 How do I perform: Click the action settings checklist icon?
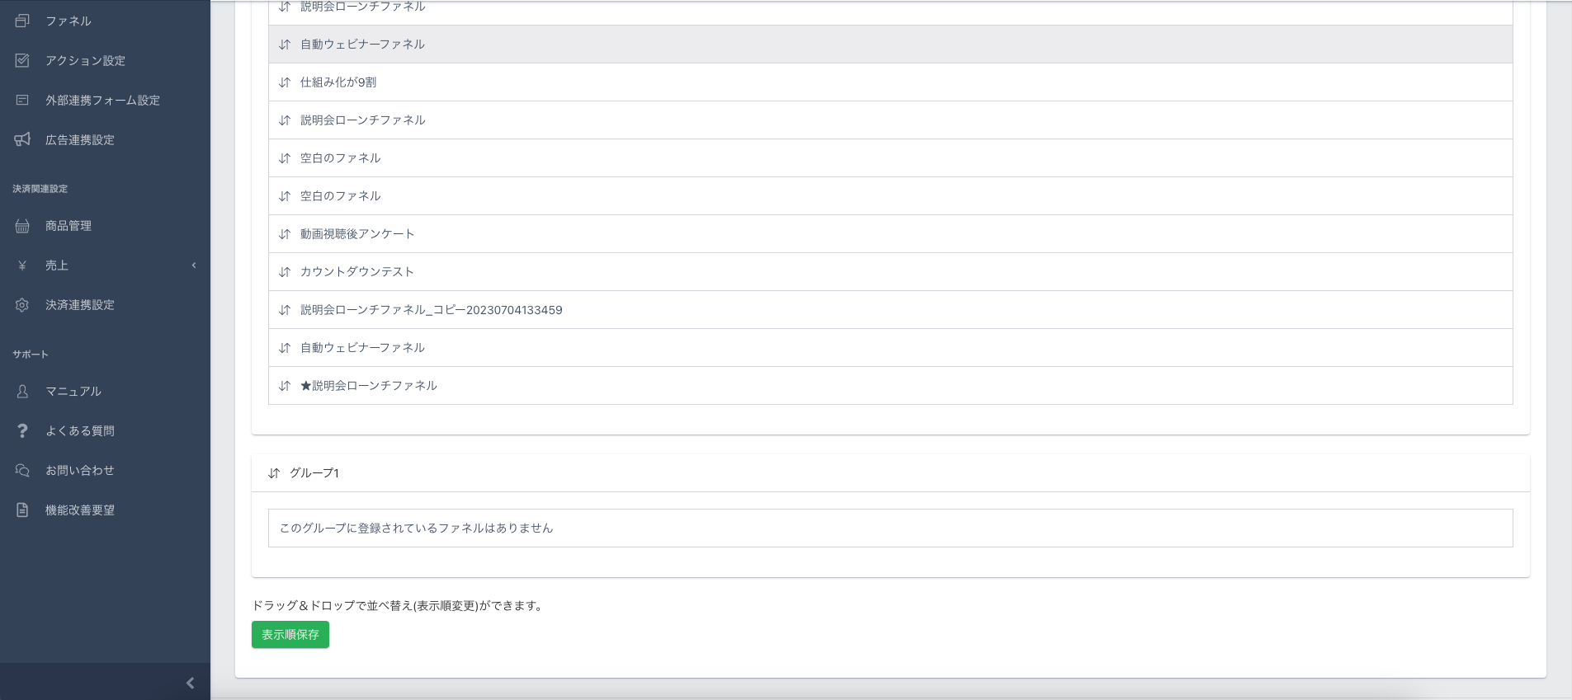coord(22,60)
